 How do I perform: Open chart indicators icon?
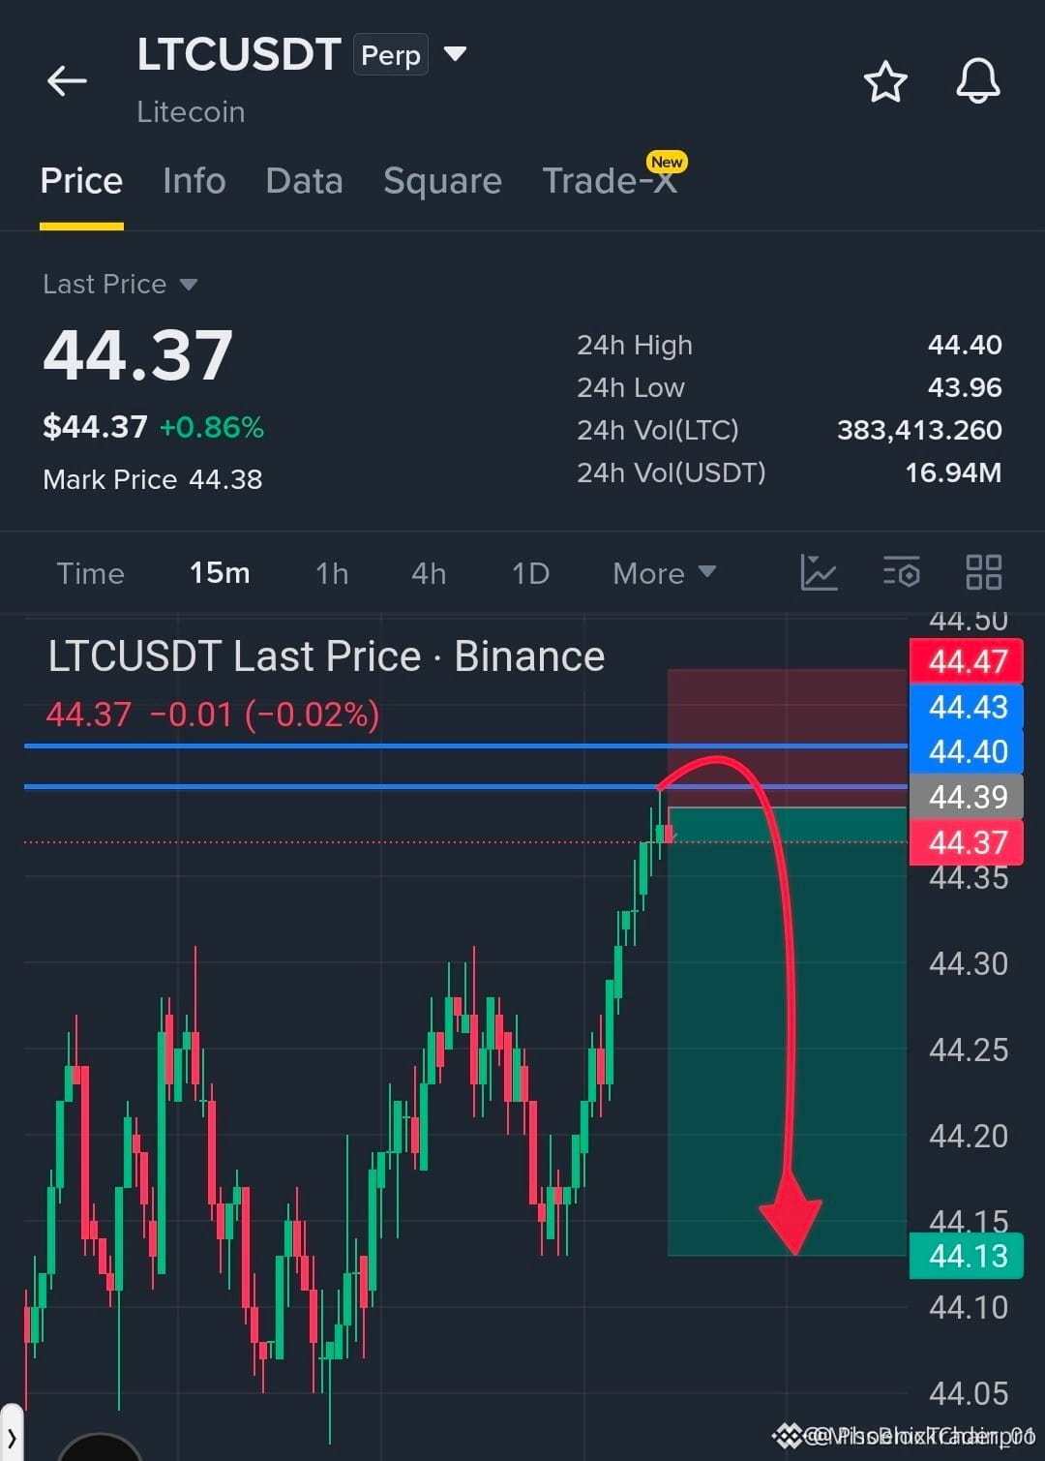point(819,572)
